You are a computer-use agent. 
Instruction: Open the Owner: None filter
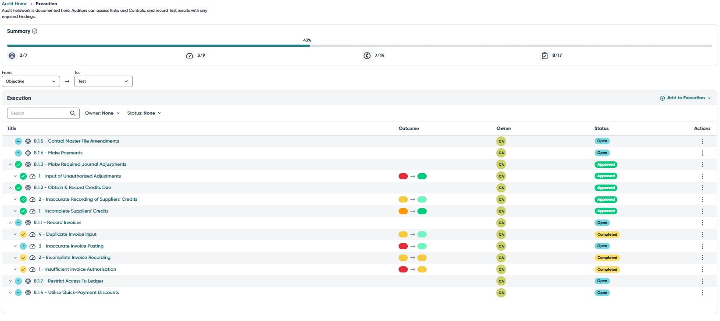coord(102,113)
